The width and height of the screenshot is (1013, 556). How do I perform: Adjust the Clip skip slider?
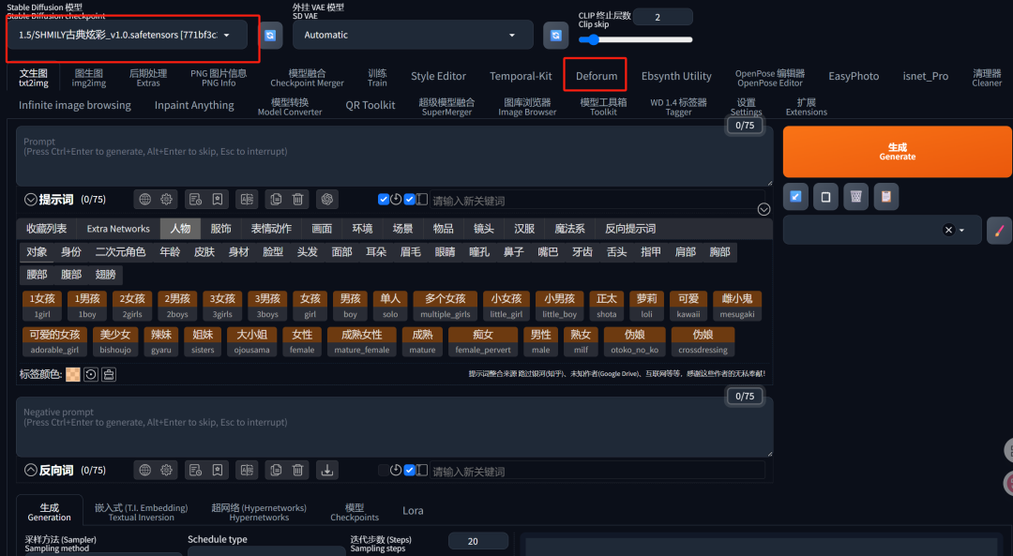pyautogui.click(x=635, y=39)
